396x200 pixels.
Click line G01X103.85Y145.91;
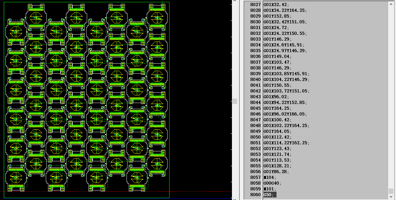(x=286, y=74)
